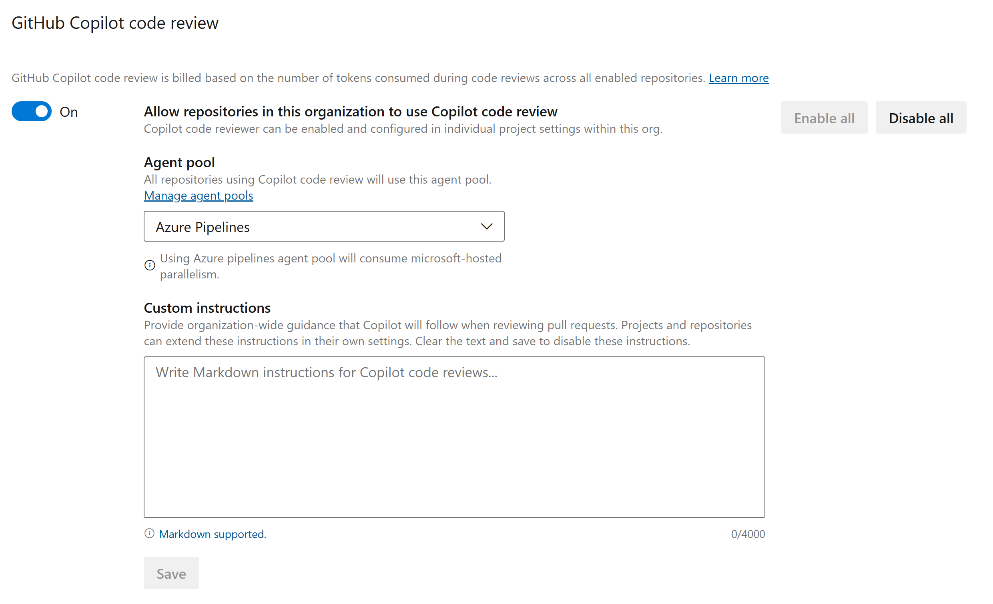Open the 'Markdown supported.' link
This screenshot has width=993, height=604.
213,534
